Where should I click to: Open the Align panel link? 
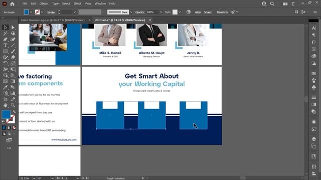pos(198,12)
